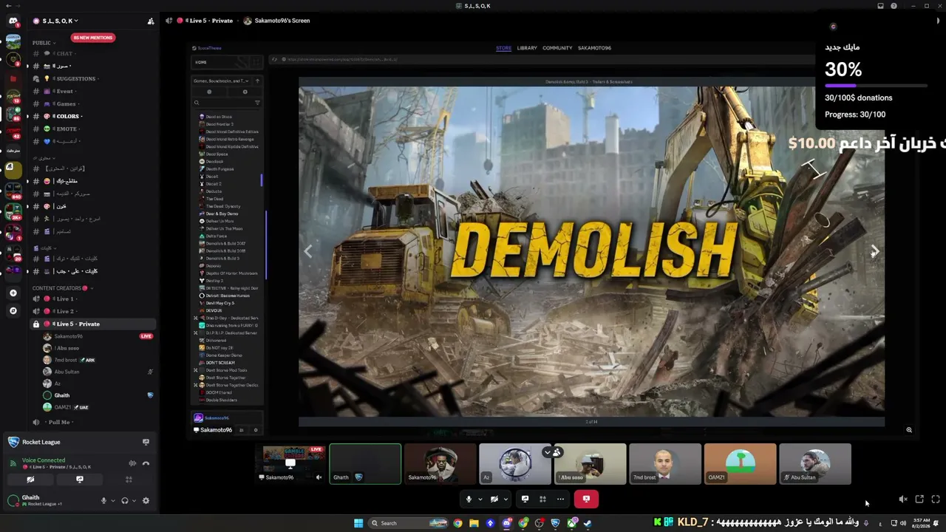Pop out the stream window

tap(919, 499)
